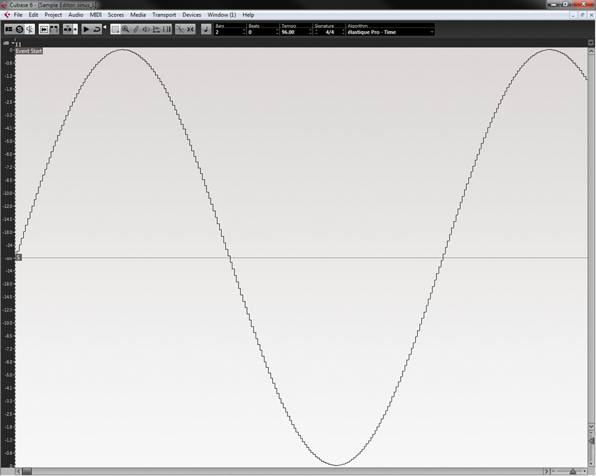
Task: Open the Transport menu
Action: (x=164, y=15)
